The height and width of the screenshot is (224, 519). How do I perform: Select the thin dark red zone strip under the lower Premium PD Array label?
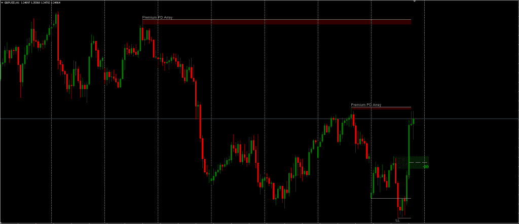pos(381,108)
